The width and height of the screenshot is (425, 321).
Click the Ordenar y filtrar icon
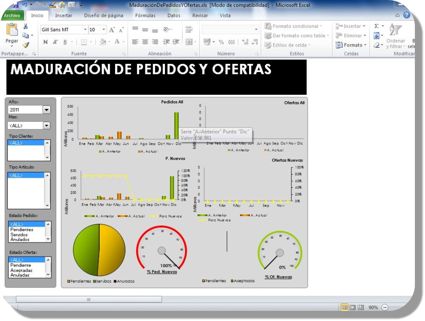point(393,30)
